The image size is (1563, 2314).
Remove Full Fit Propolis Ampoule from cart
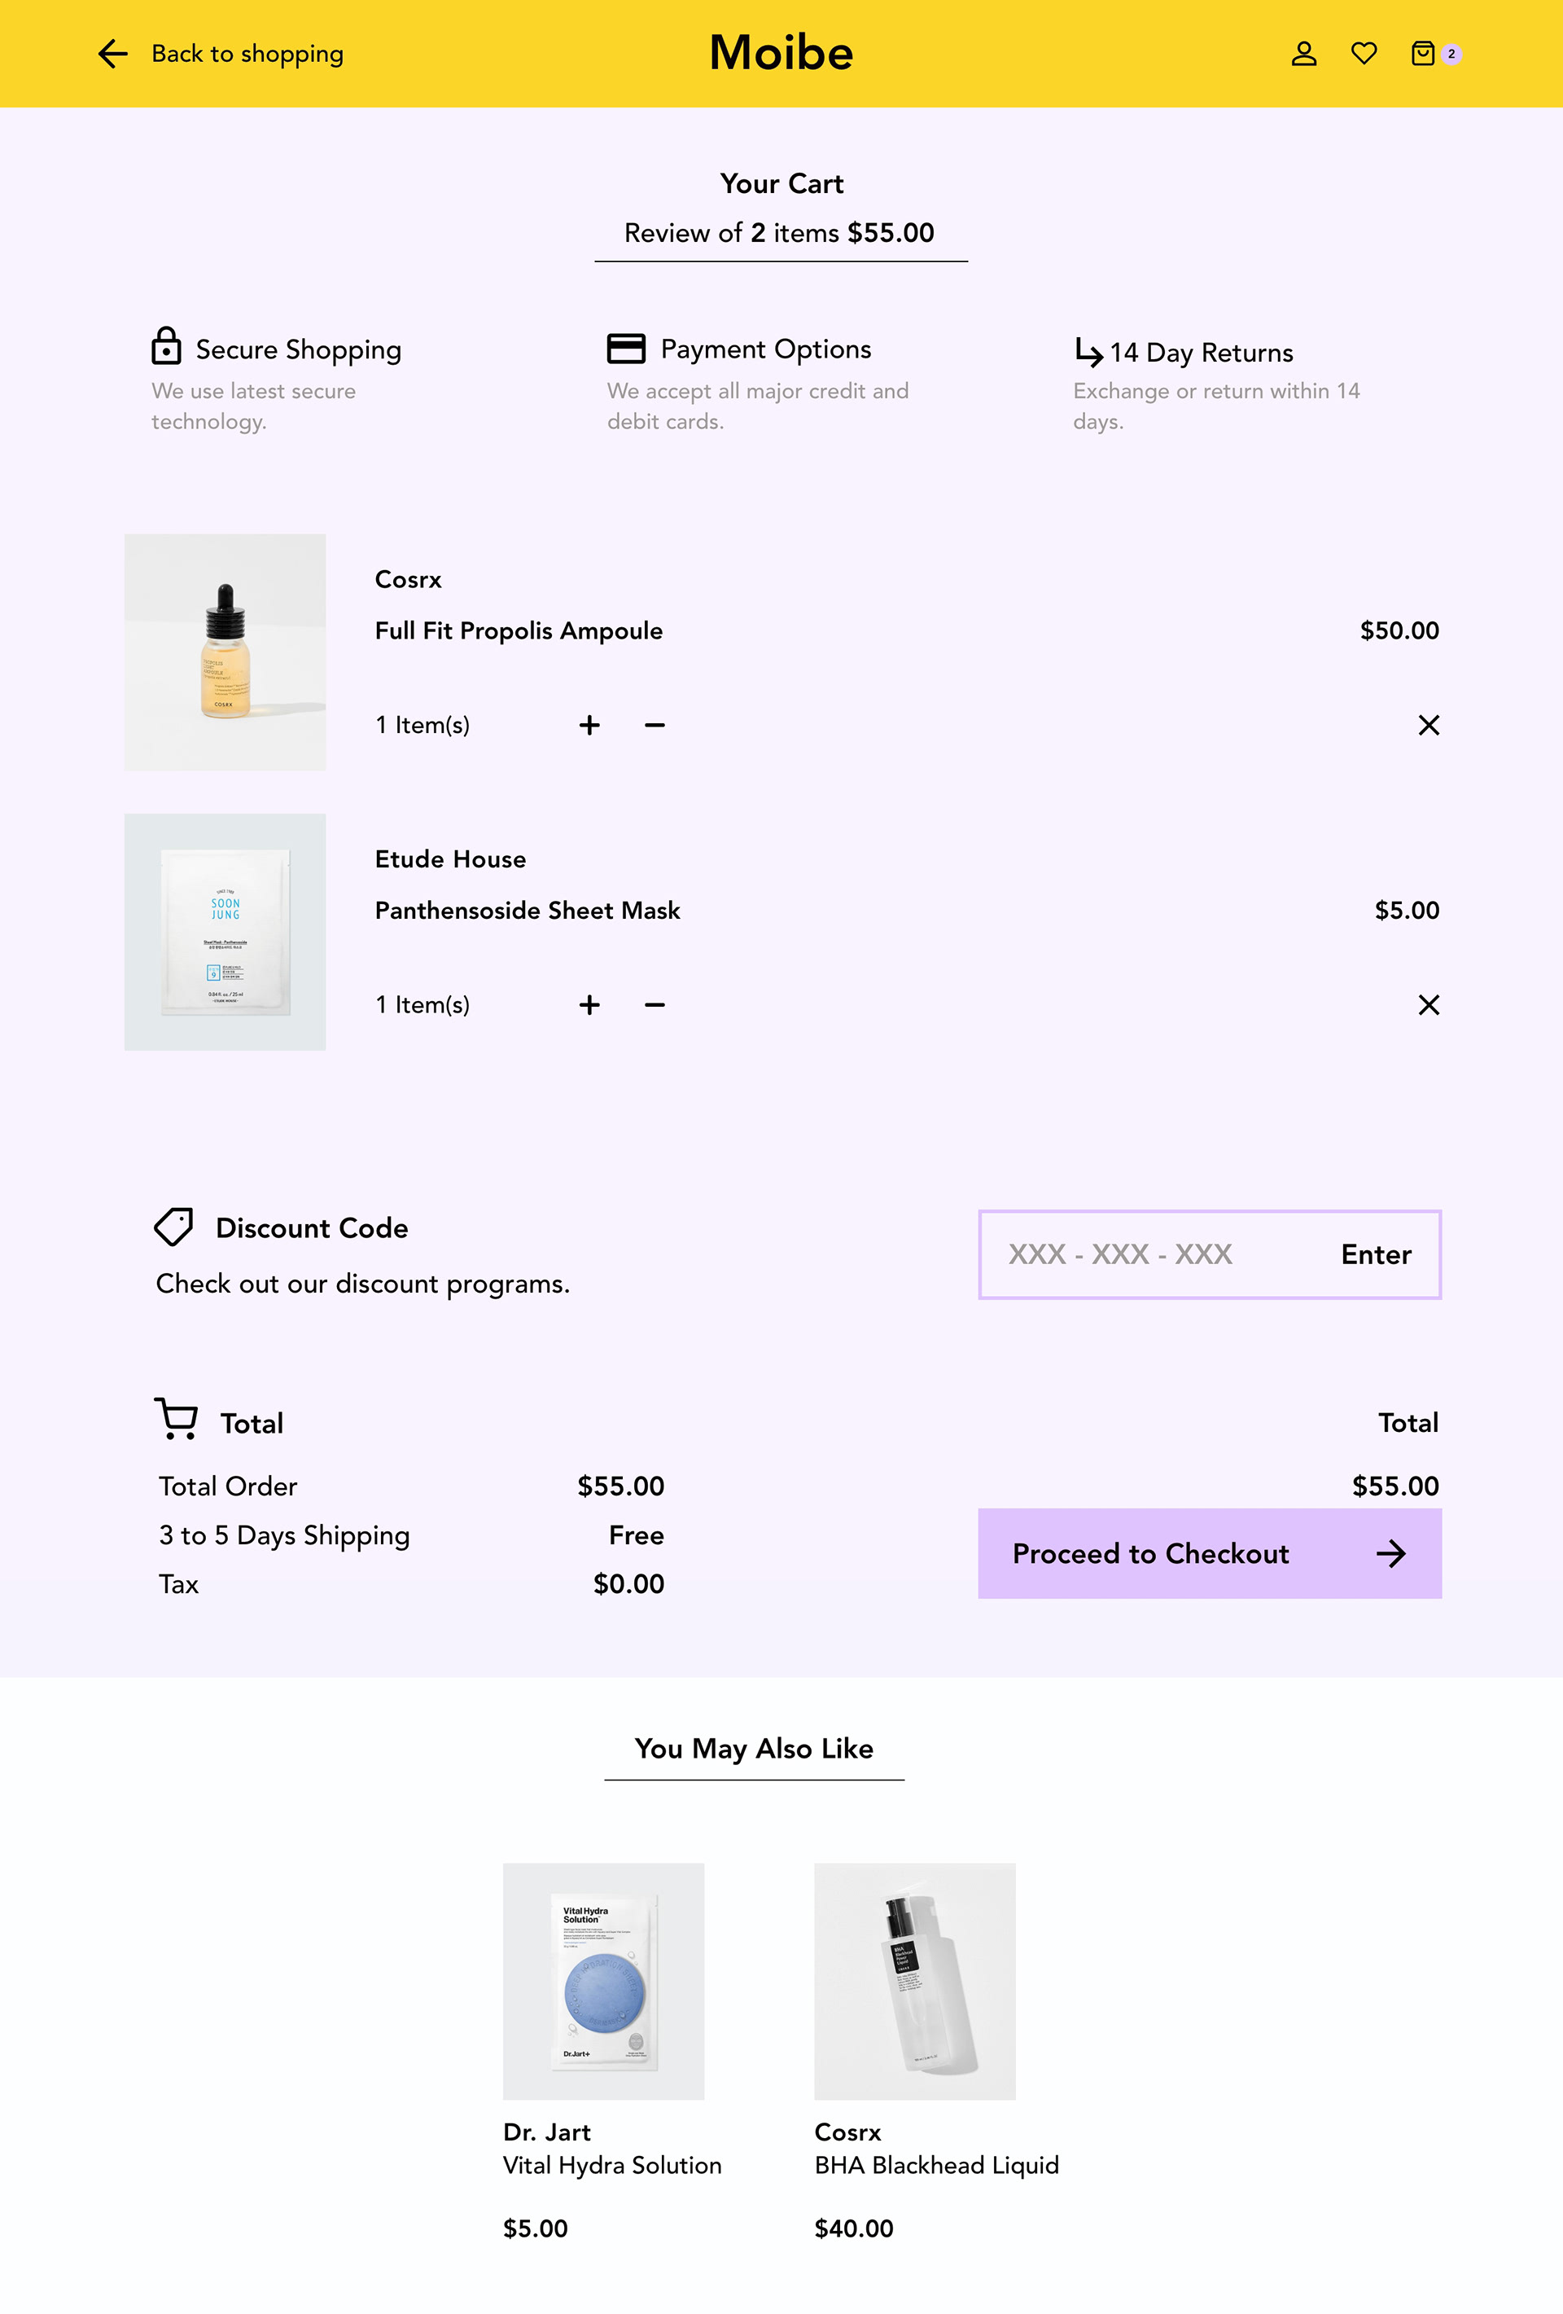(x=1429, y=725)
